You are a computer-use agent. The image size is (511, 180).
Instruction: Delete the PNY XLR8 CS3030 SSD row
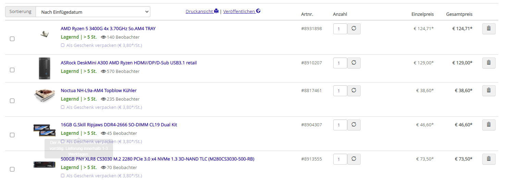(x=489, y=159)
